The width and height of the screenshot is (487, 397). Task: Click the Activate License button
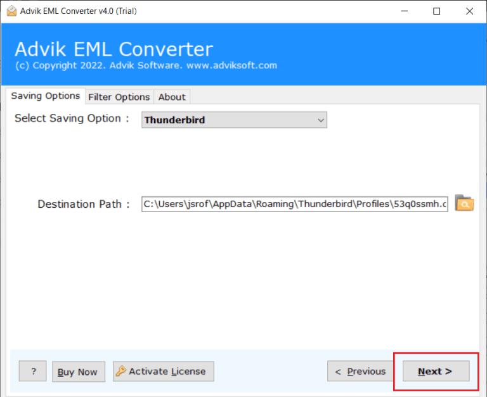[x=164, y=371]
